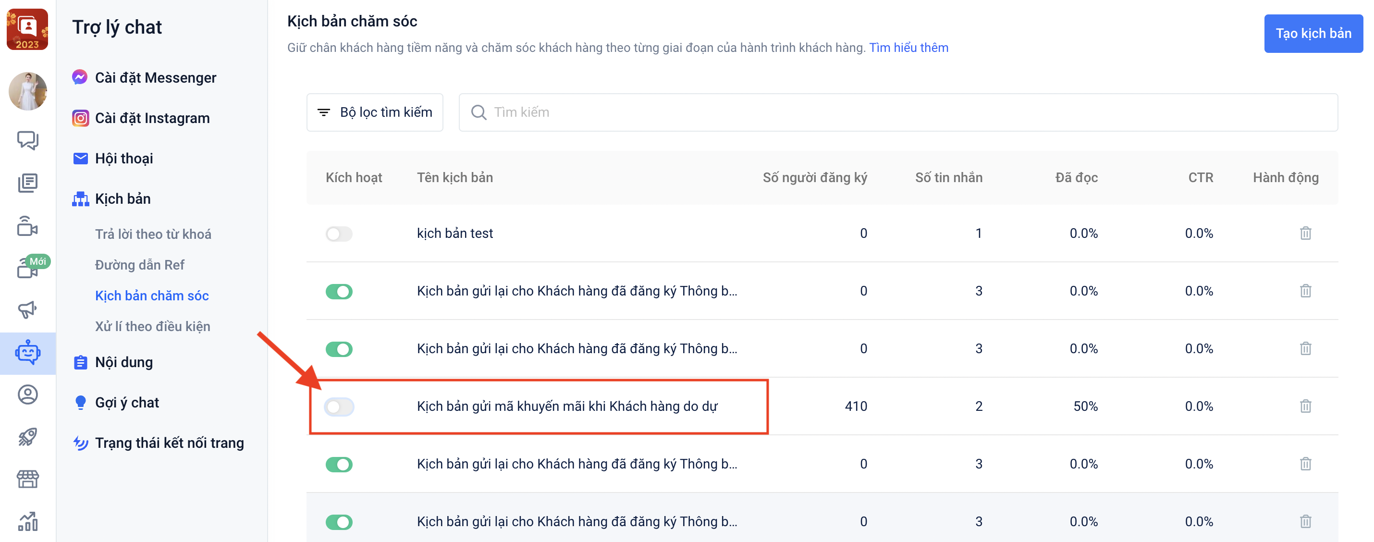Expand the 'Nội dung' sidebar section
This screenshot has height=542, width=1374.
tap(124, 362)
